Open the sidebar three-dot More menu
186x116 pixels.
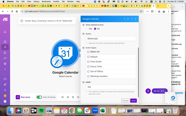pyautogui.click(x=5, y=69)
